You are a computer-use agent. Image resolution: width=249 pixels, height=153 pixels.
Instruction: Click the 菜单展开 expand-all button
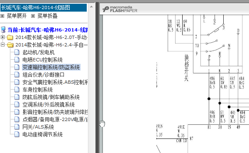(x=17, y=16)
